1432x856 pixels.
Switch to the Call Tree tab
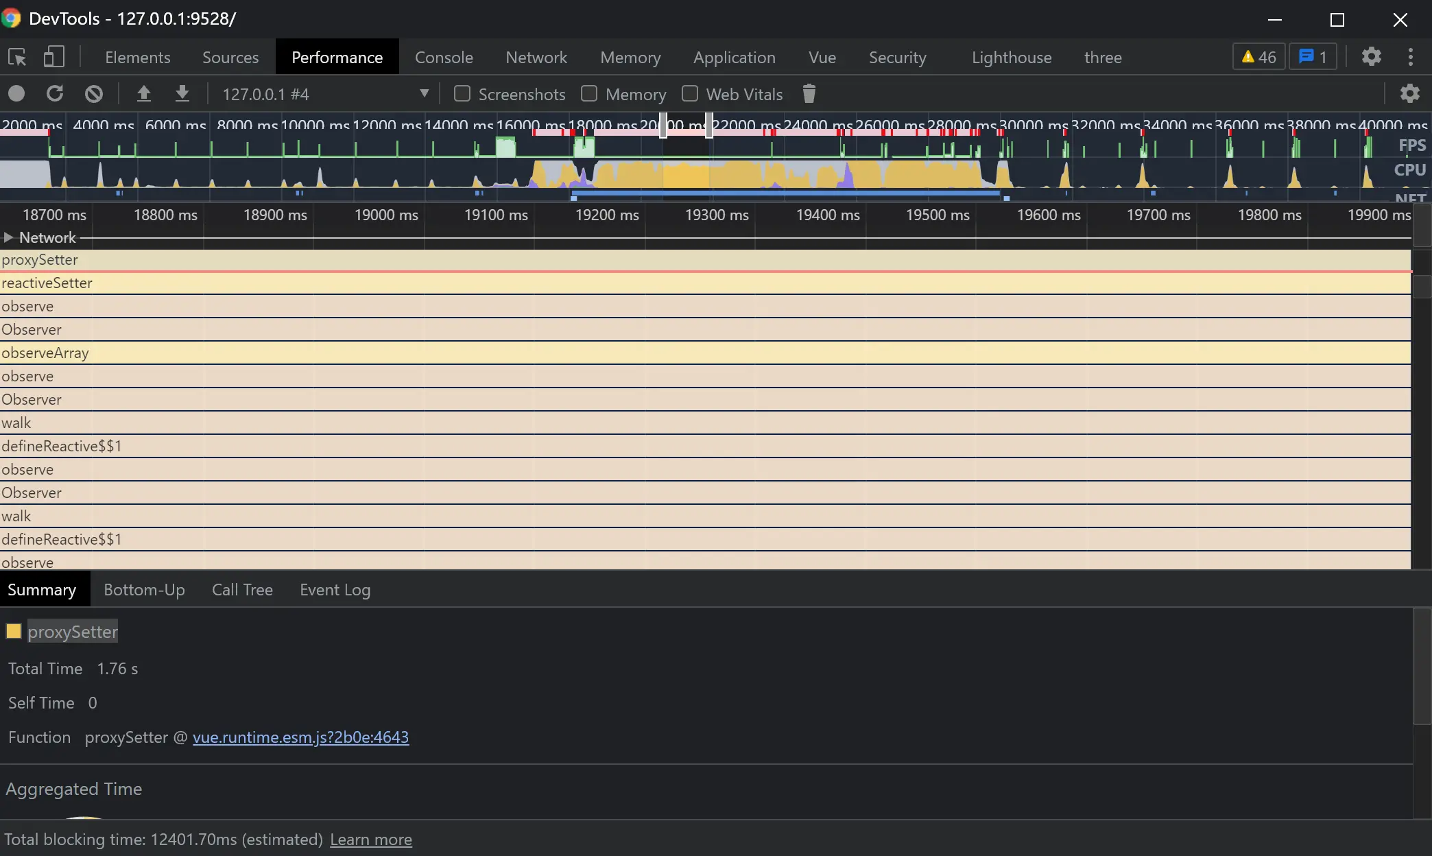pyautogui.click(x=241, y=589)
